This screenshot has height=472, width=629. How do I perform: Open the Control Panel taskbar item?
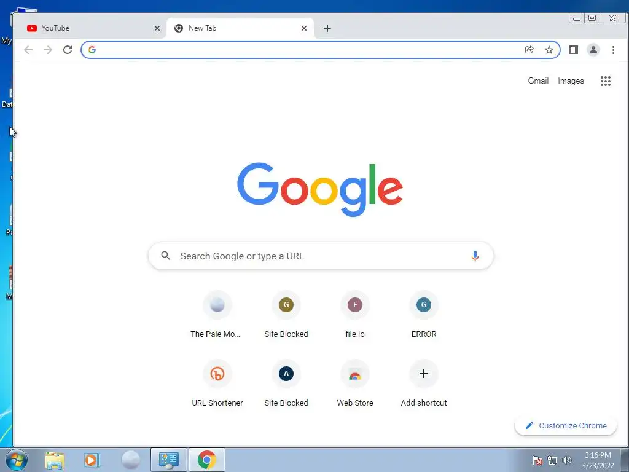tap(168, 460)
